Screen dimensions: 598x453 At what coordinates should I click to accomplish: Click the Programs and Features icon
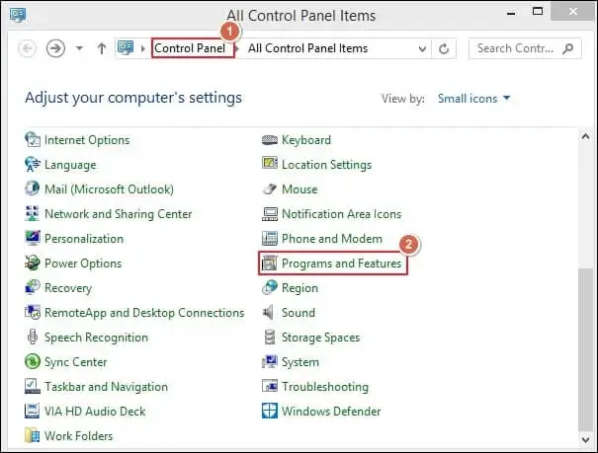[270, 264]
